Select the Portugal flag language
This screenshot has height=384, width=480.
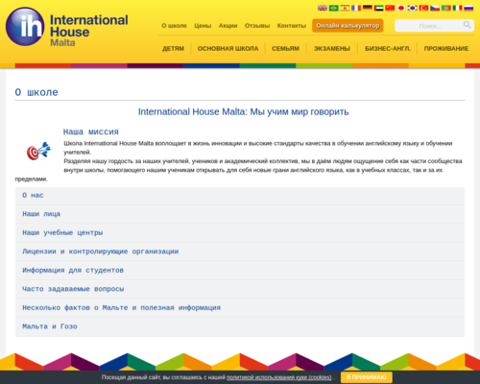point(446,8)
